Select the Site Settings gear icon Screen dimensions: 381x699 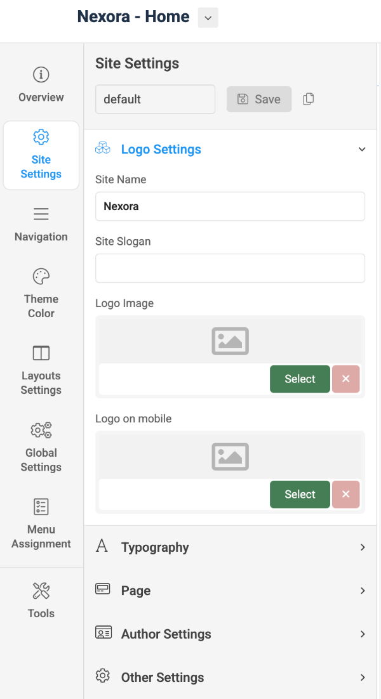[41, 137]
